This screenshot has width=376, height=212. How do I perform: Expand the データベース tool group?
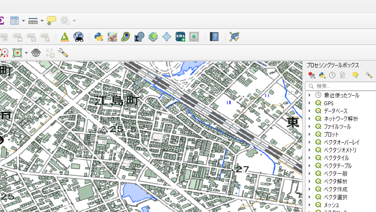[310, 111]
